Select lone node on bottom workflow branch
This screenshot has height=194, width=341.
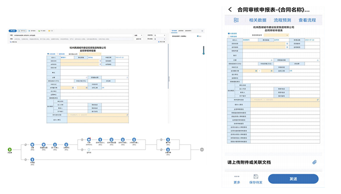point(32,159)
